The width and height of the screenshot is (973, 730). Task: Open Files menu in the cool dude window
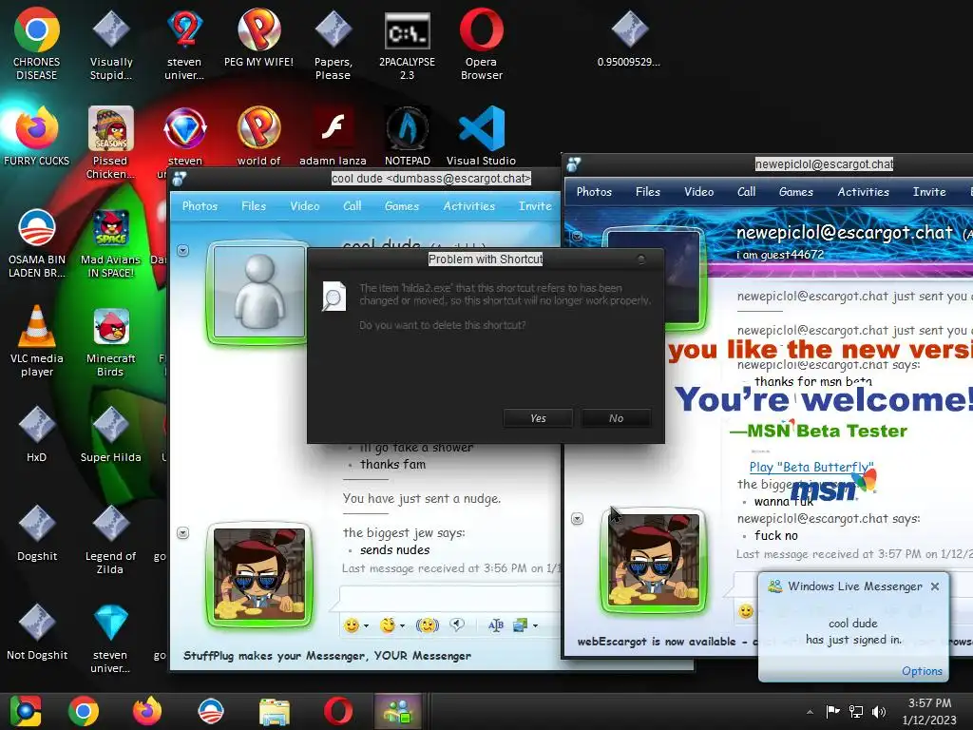254,206
